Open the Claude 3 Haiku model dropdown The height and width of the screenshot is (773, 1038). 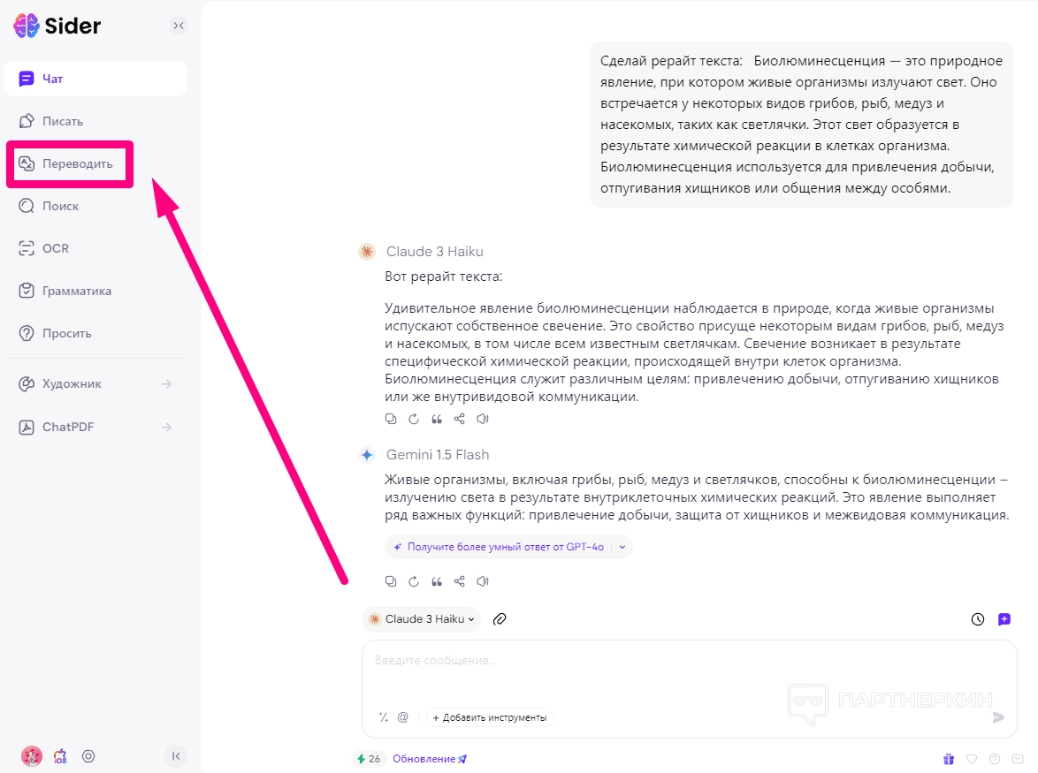(422, 619)
